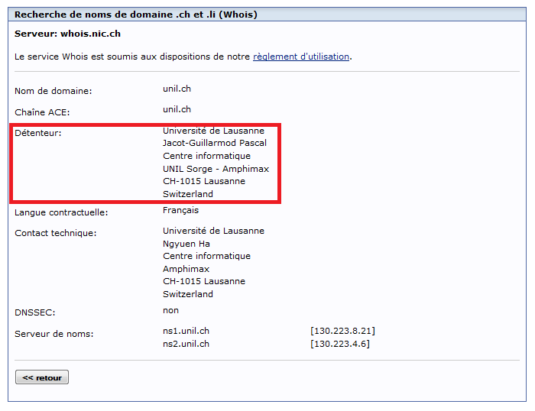Click the Serveur de noms label
This screenshot has width=535, height=411.
pos(53,334)
